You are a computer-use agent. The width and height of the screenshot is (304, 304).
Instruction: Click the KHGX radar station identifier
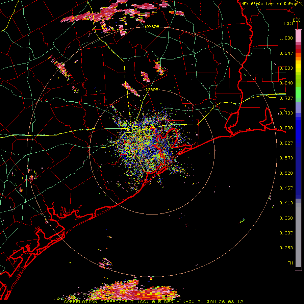pyautogui.click(x=188, y=302)
